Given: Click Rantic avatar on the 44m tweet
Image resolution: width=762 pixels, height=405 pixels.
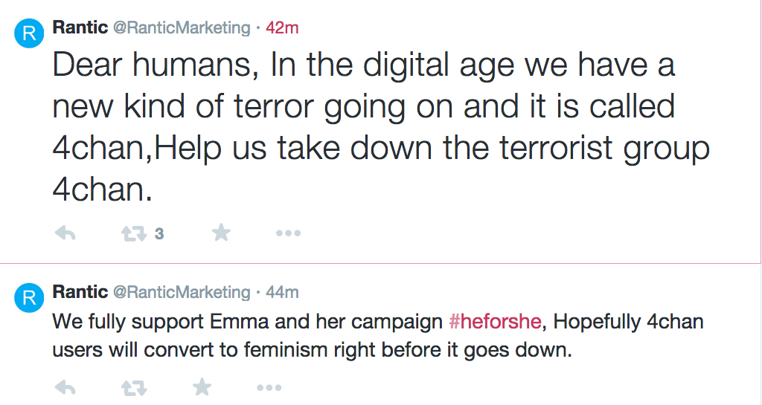Looking at the screenshot, I should click(x=29, y=299).
